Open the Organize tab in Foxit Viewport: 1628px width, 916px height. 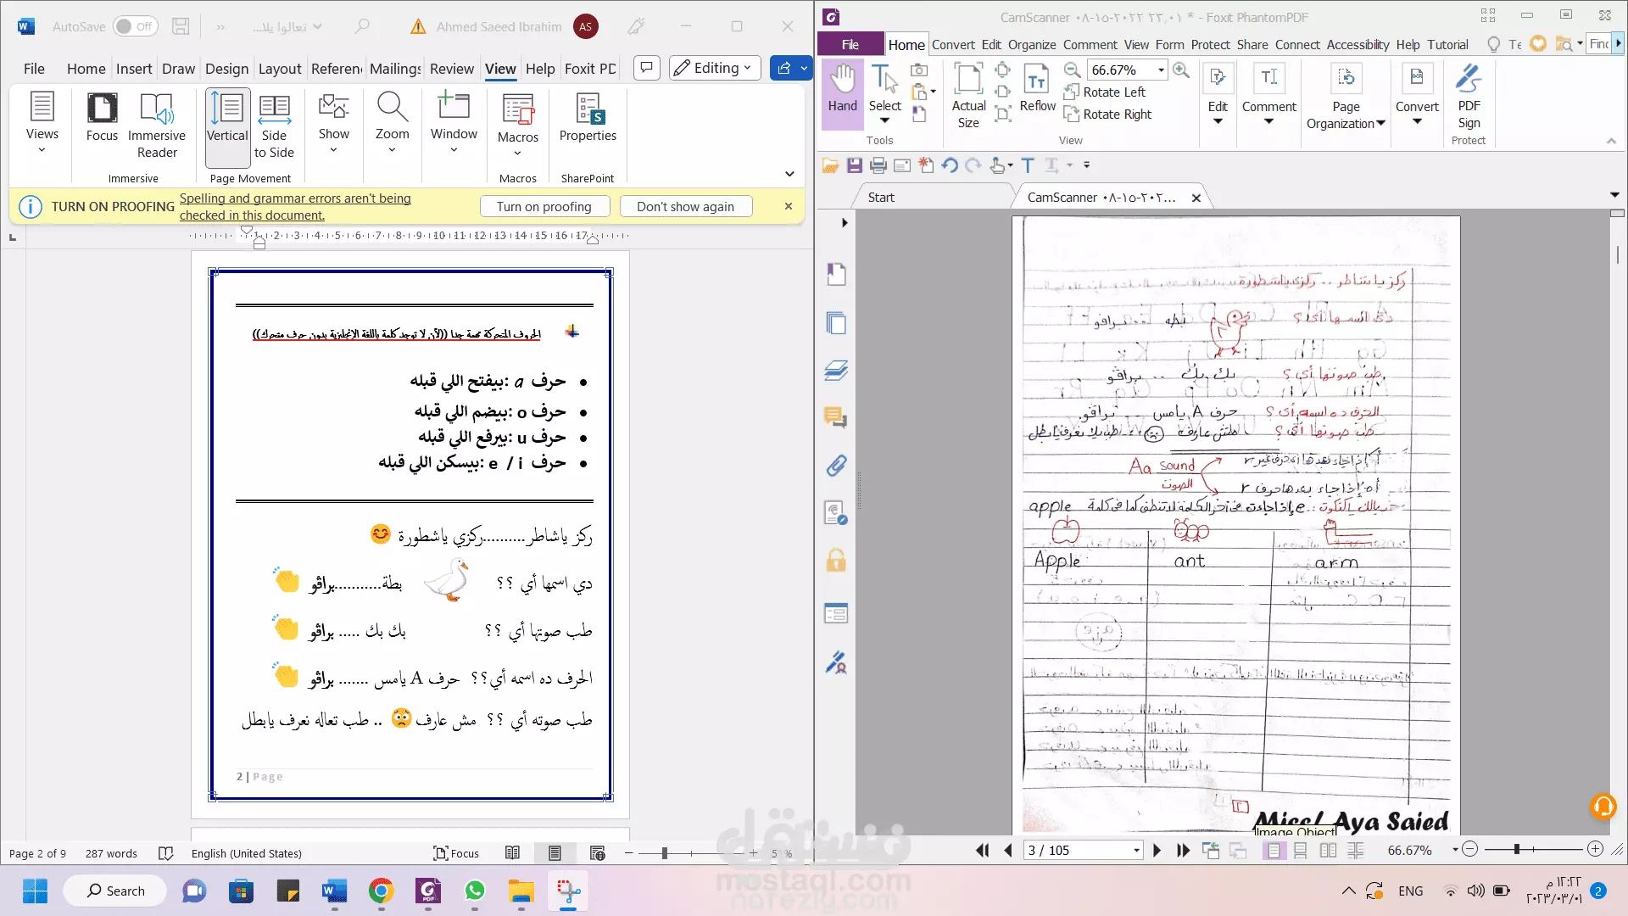pyautogui.click(x=1032, y=44)
